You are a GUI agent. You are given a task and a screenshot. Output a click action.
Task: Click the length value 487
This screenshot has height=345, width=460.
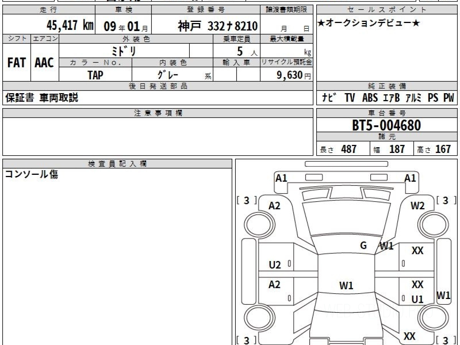(x=349, y=149)
